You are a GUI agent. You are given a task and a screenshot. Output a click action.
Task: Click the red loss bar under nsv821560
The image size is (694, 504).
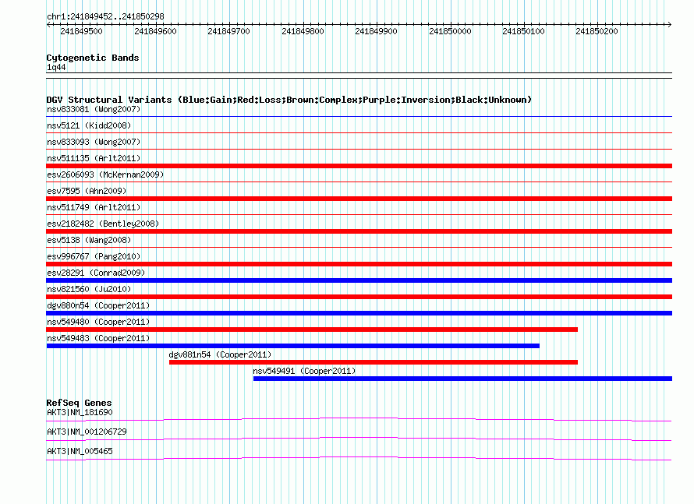click(359, 297)
